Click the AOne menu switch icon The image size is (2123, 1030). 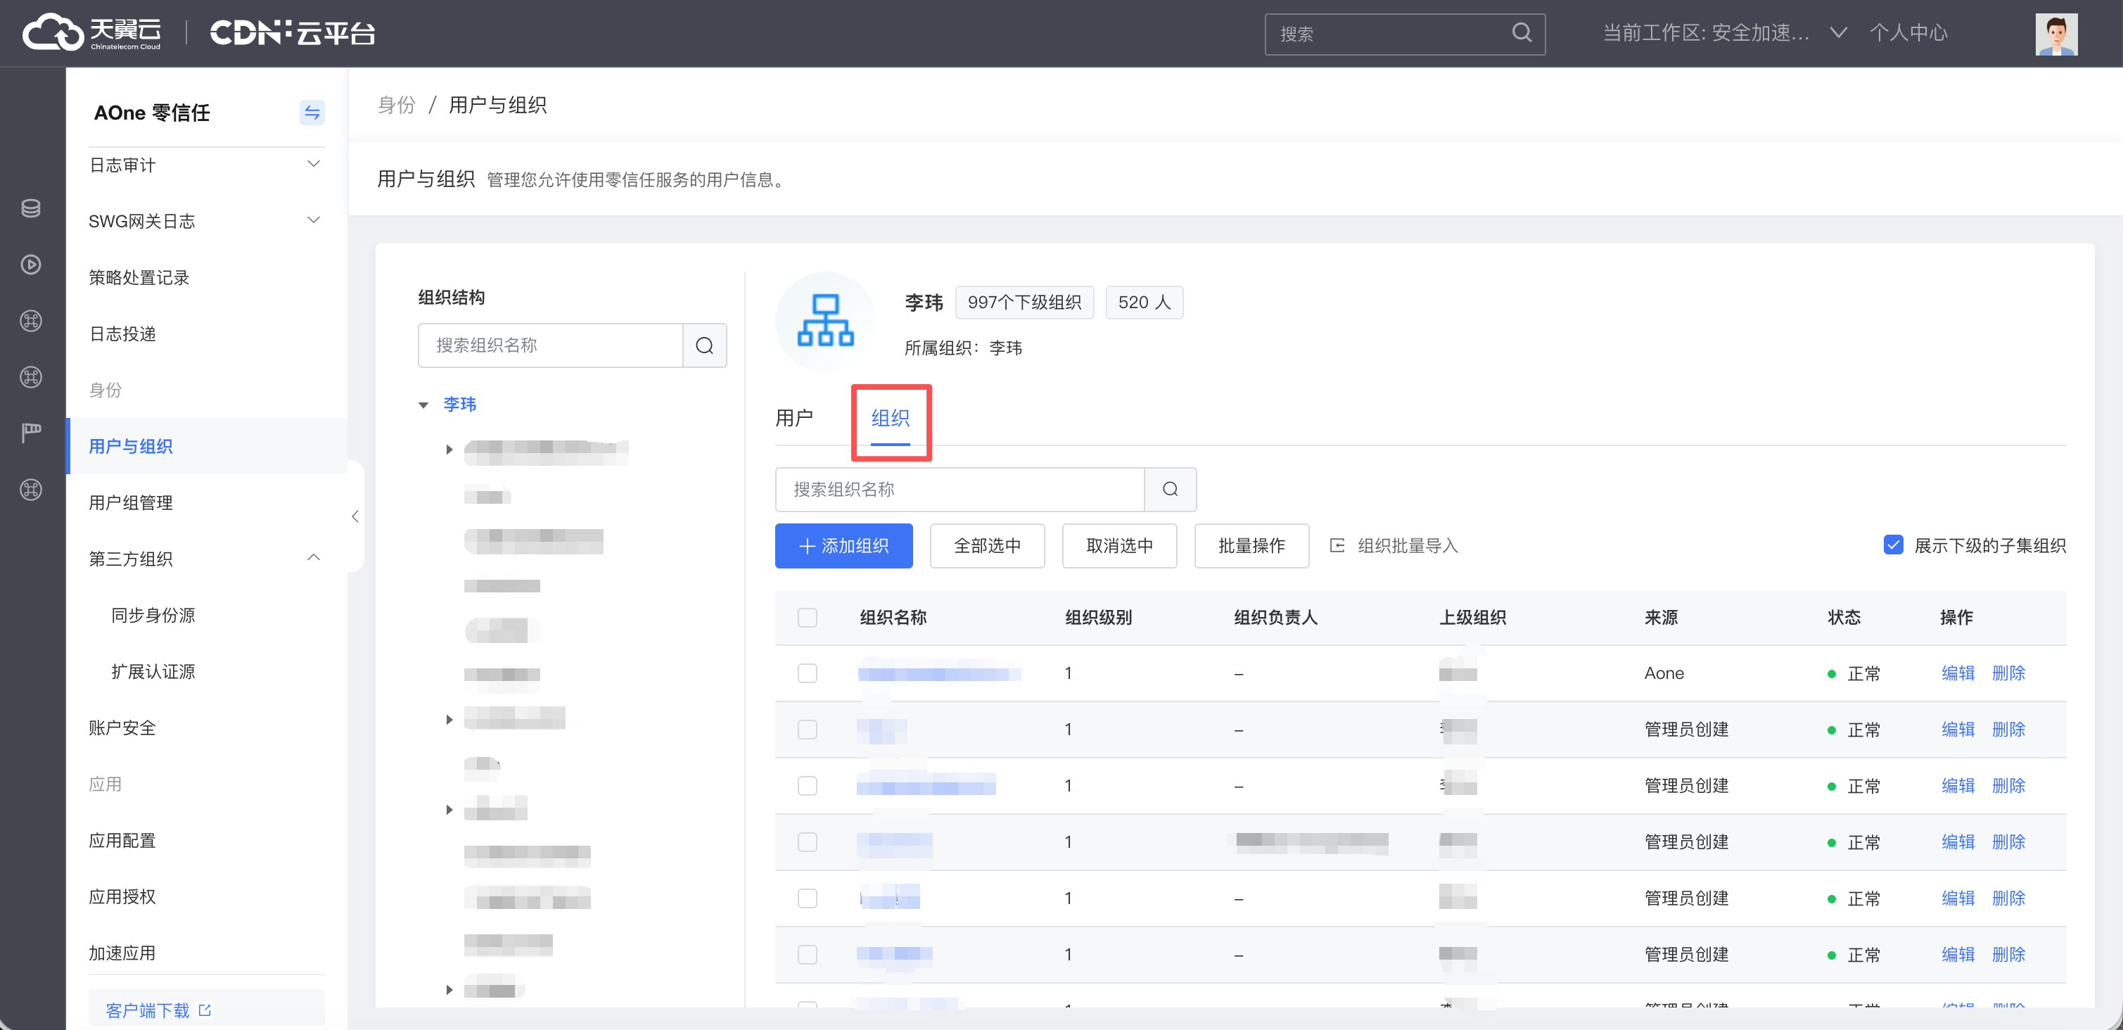312,112
